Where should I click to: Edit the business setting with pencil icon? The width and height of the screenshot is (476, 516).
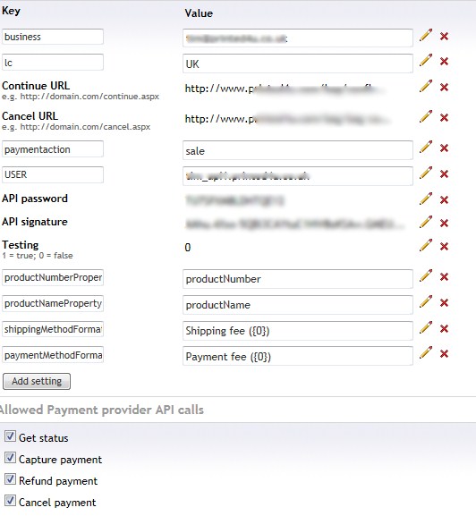click(426, 35)
